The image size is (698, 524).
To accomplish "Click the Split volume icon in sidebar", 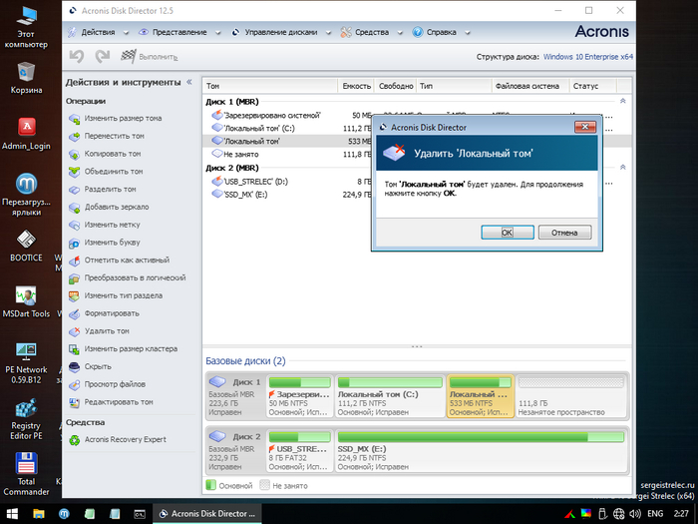I will click(75, 189).
